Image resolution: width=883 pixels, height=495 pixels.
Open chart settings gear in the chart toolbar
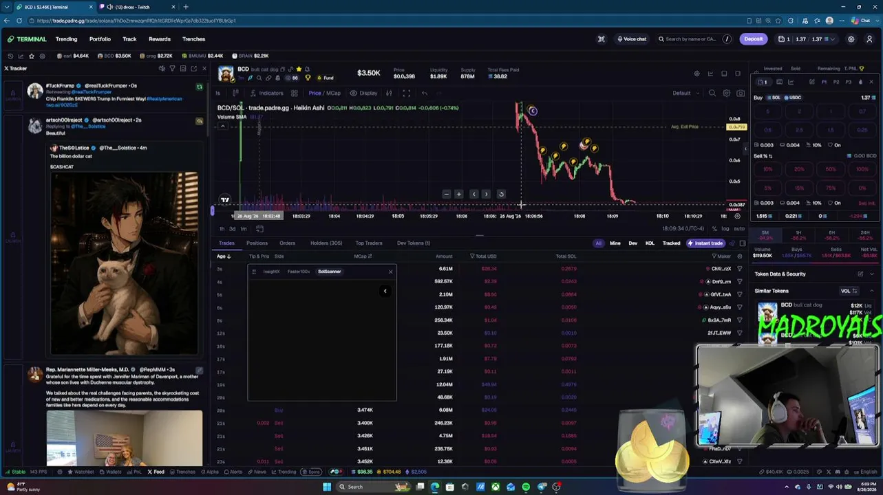pos(726,93)
